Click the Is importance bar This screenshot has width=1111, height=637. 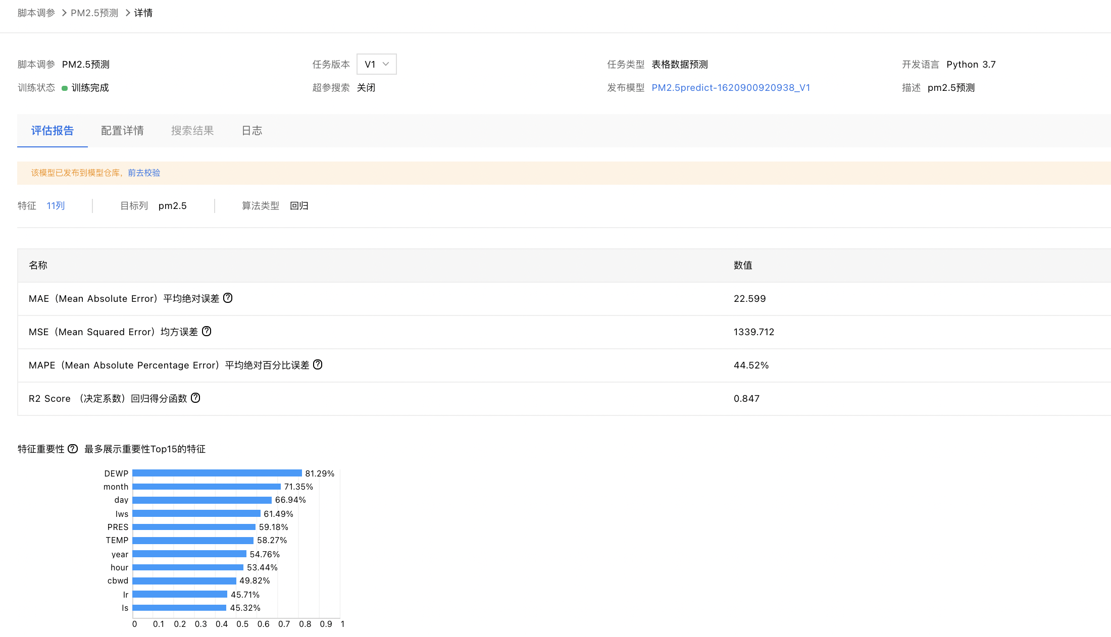tap(179, 608)
